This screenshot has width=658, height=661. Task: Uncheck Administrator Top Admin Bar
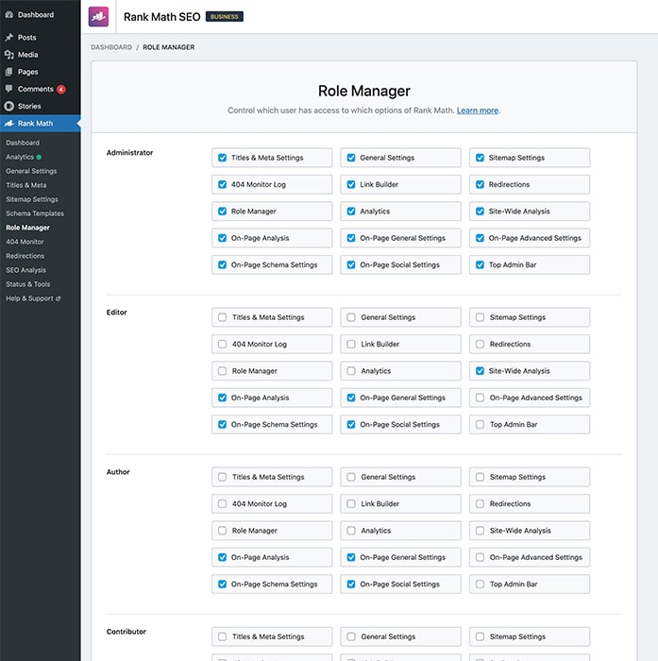(480, 264)
